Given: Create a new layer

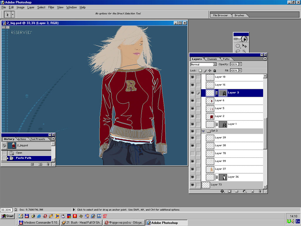Looking at the screenshot, I should click(x=252, y=191).
